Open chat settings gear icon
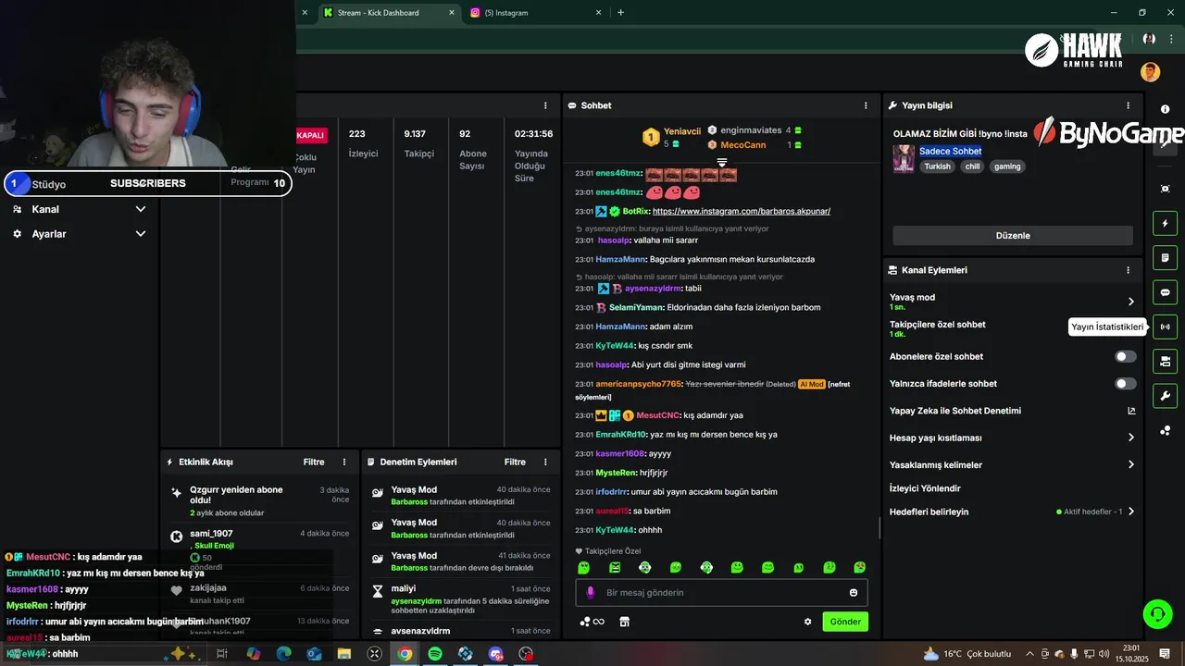This screenshot has width=1185, height=666. [807, 622]
